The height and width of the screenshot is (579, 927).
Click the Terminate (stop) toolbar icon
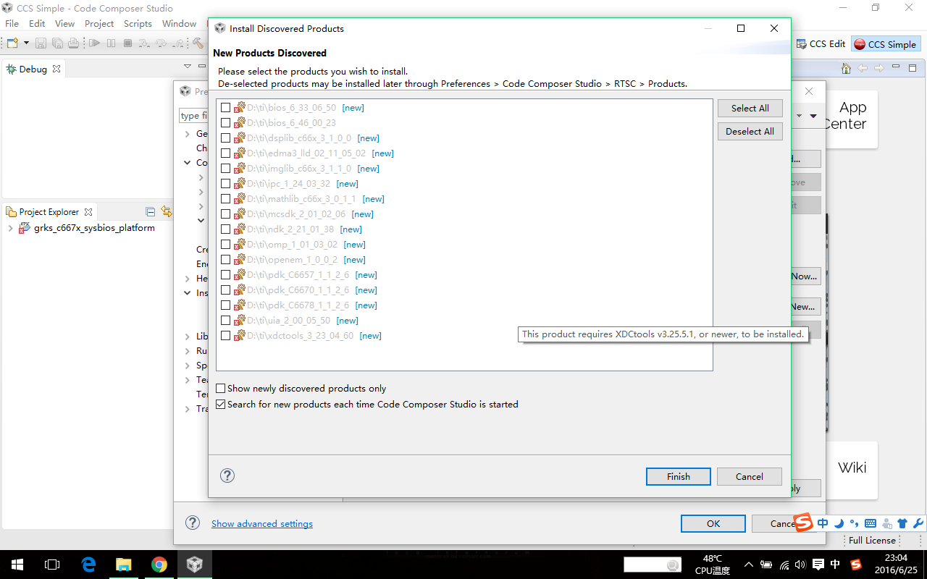[127, 43]
